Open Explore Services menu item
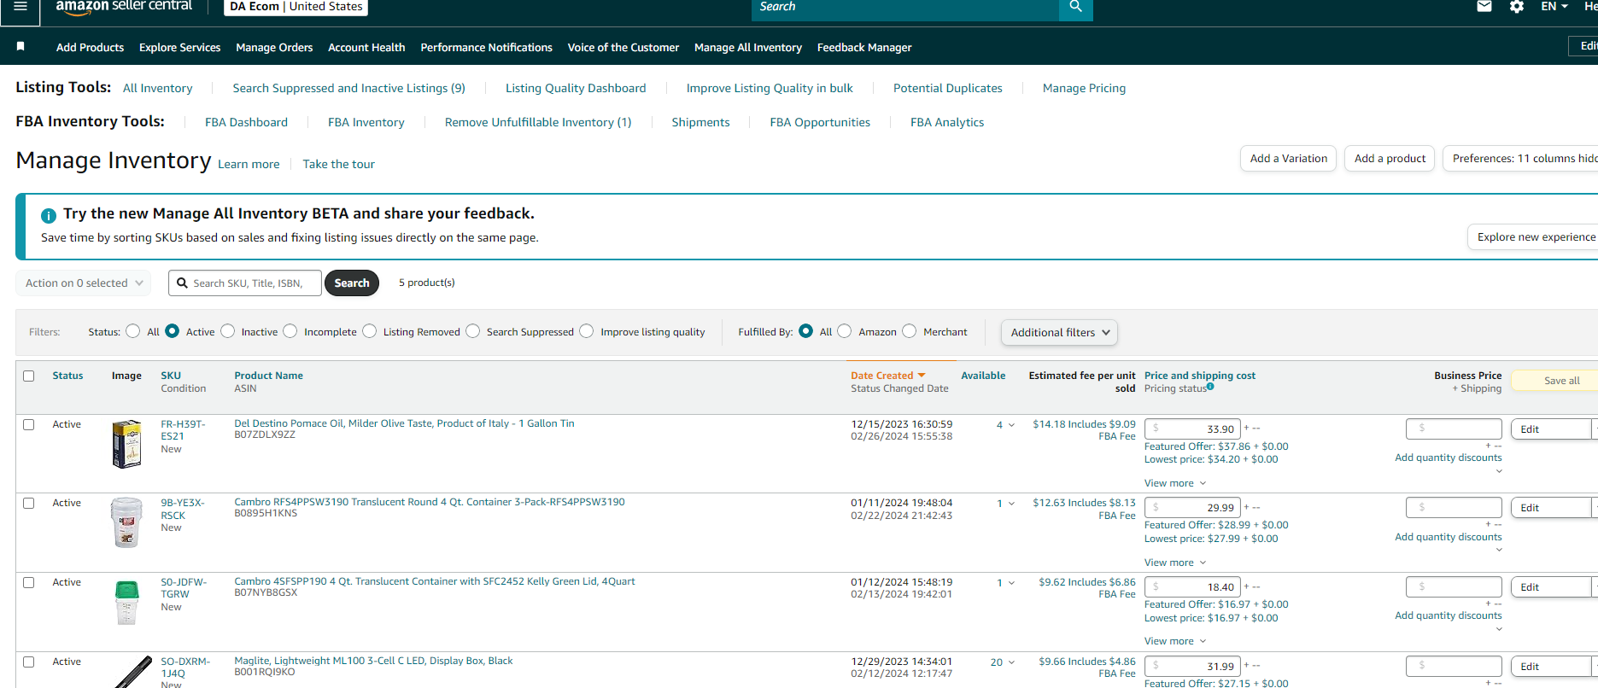This screenshot has width=1598, height=688. click(179, 48)
